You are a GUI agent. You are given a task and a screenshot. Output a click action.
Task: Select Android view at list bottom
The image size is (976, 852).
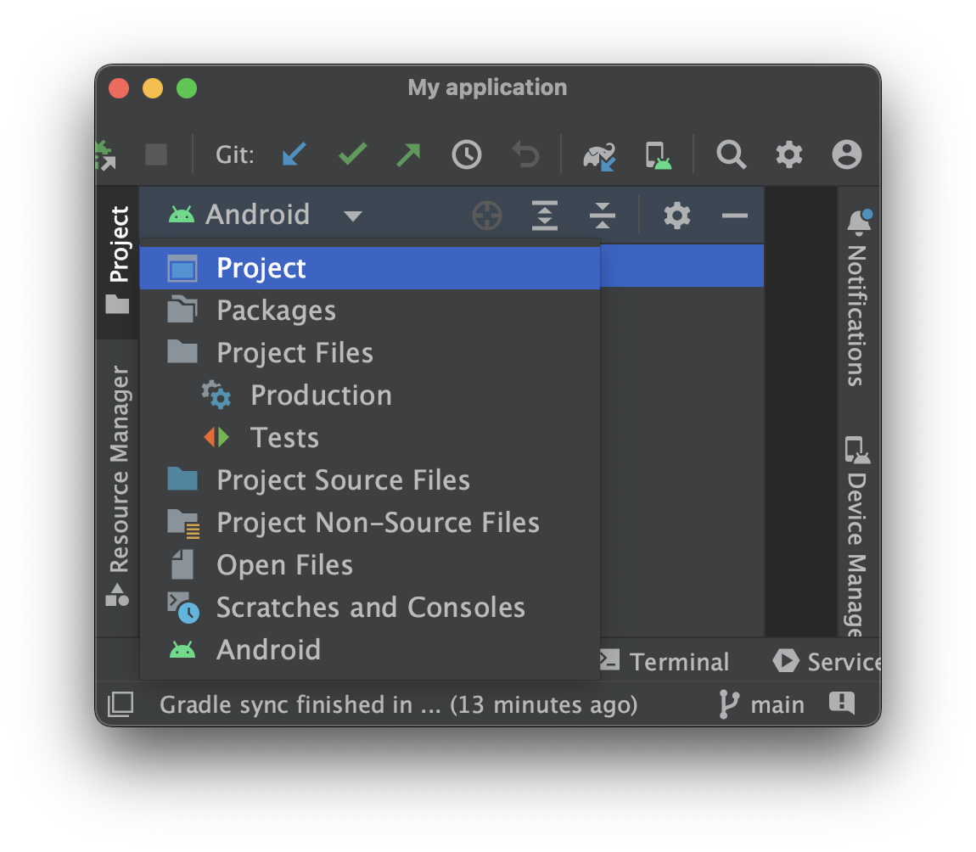coord(370,650)
